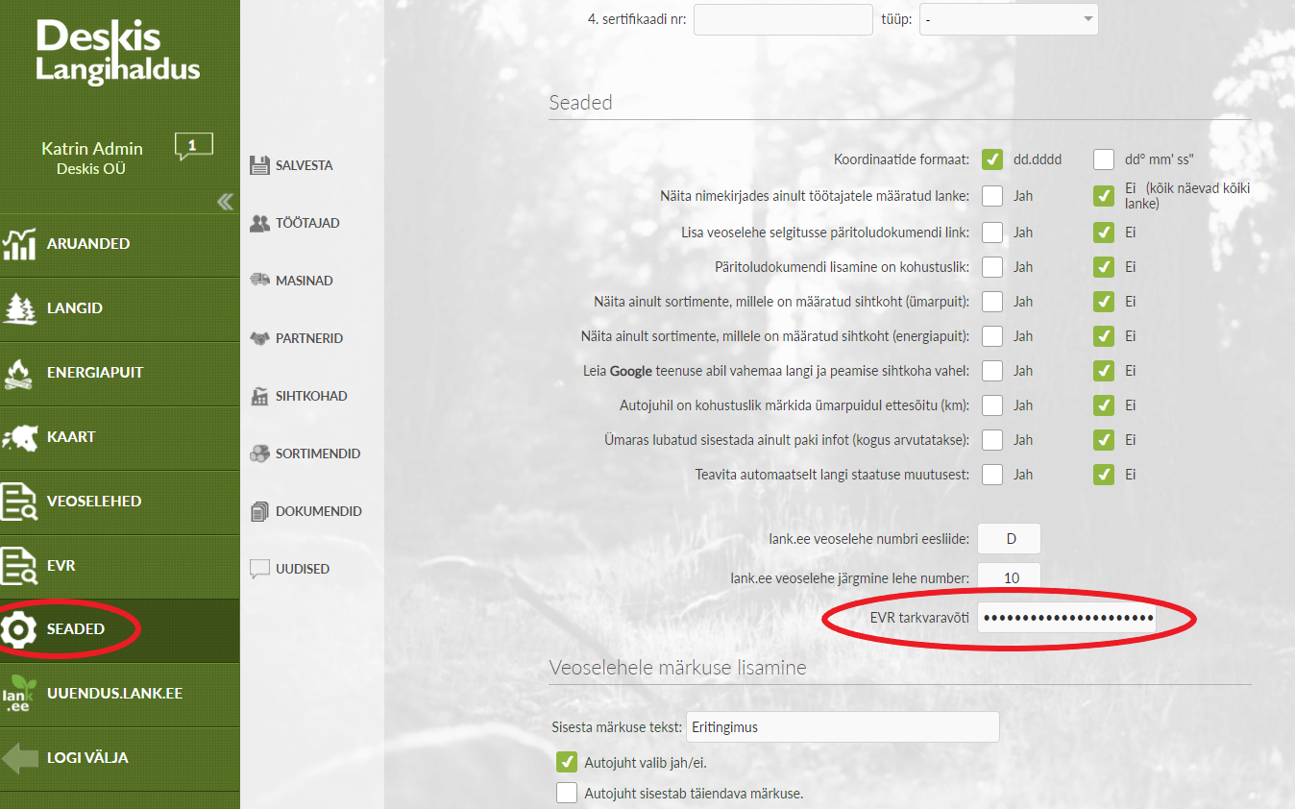This screenshot has width=1295, height=809.
Task: Click the veoselehe numbri eesliide field
Action: [1009, 539]
